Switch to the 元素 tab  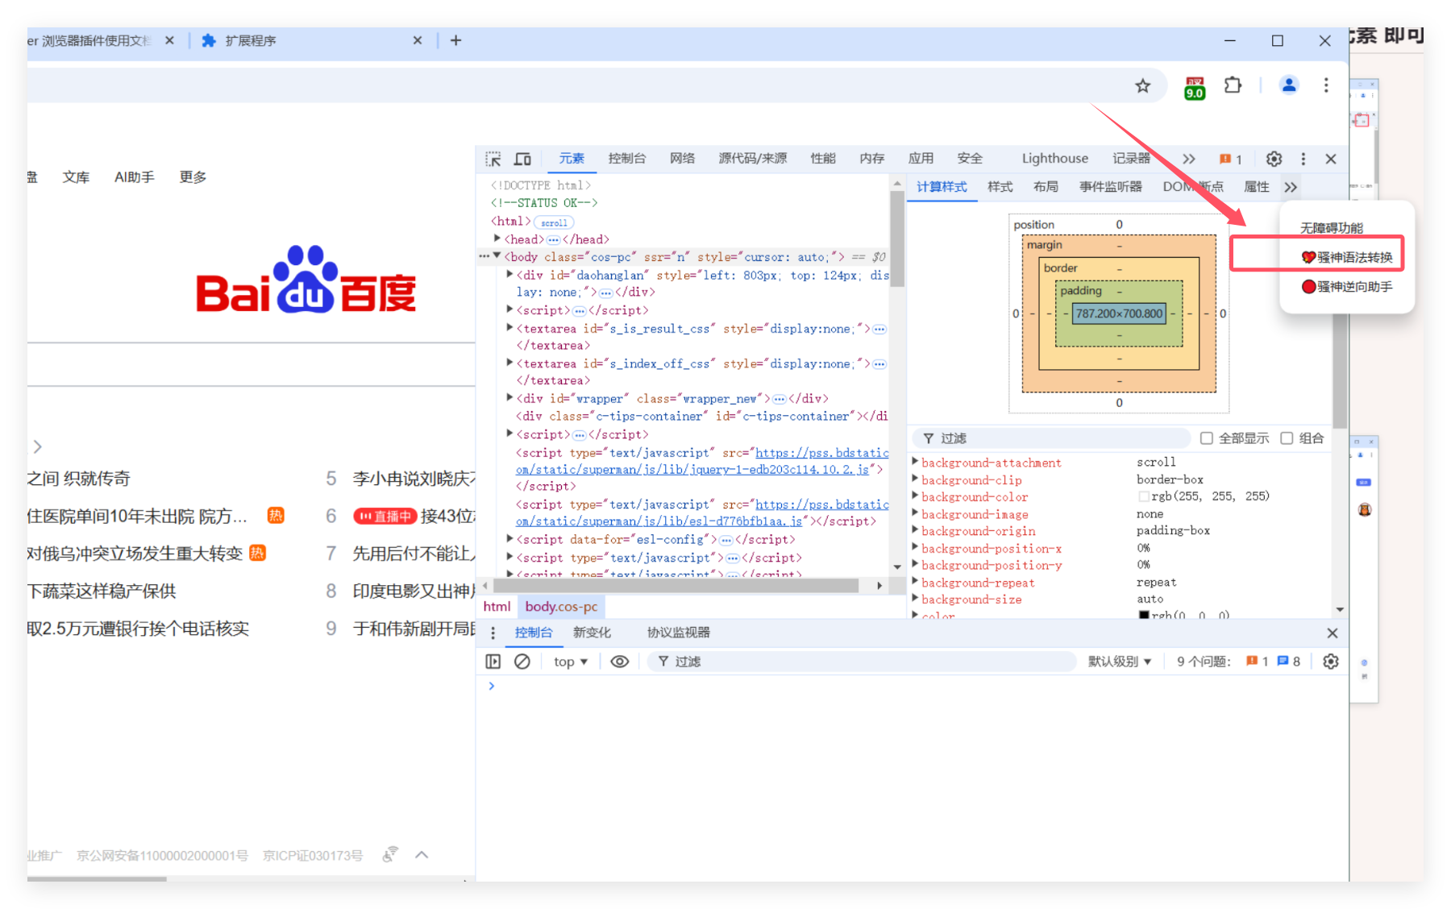click(x=572, y=159)
